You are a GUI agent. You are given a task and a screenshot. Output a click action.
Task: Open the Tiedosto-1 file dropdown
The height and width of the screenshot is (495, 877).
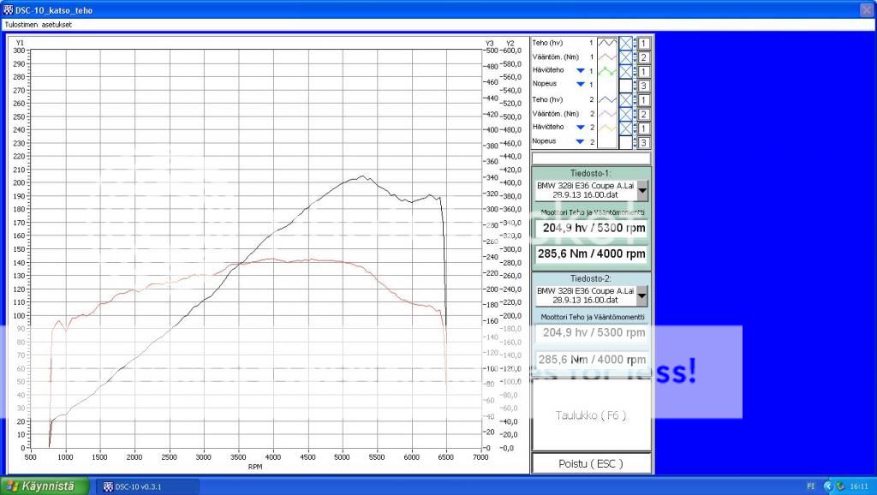pyautogui.click(x=642, y=190)
